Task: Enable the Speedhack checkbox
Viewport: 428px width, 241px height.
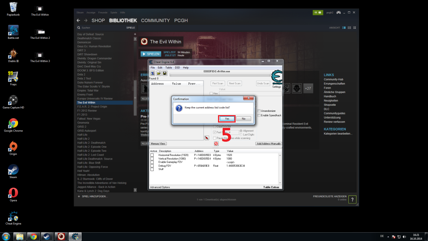Action: tap(259, 115)
